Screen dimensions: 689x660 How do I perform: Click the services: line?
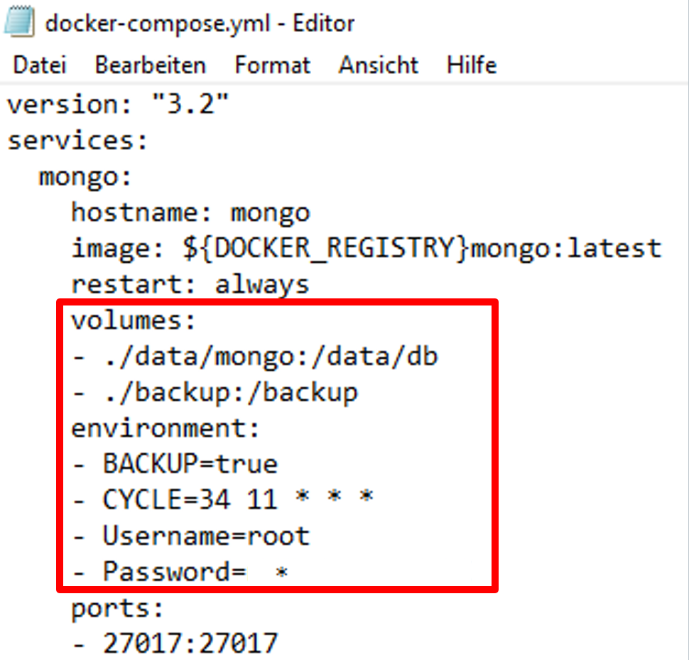click(77, 141)
